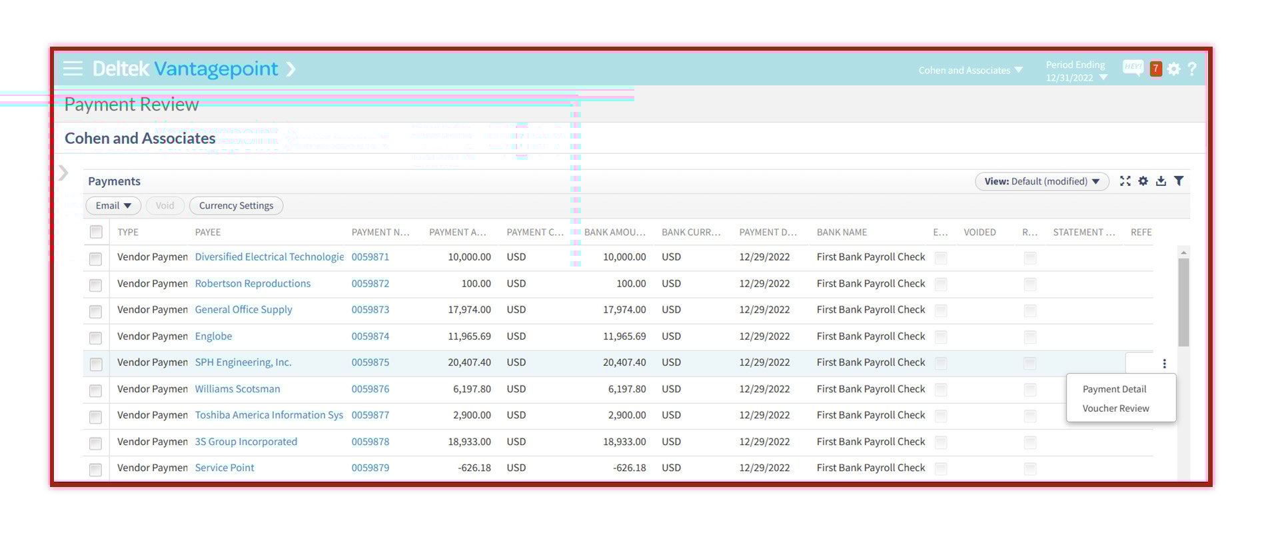Sort by the PAYEE column header
Image resolution: width=1266 pixels, height=533 pixels.
coord(208,233)
